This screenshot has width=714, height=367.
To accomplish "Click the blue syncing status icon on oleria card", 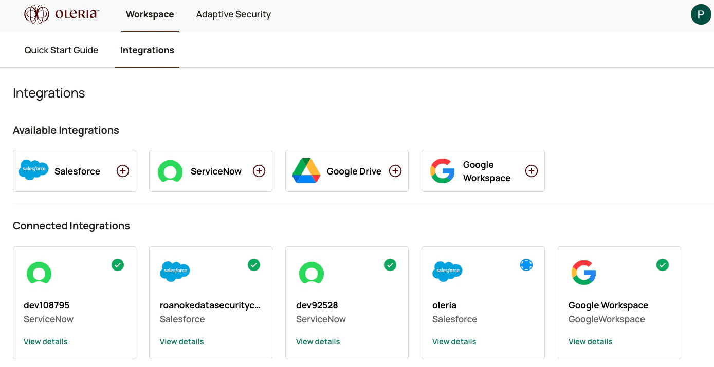I will (x=526, y=265).
